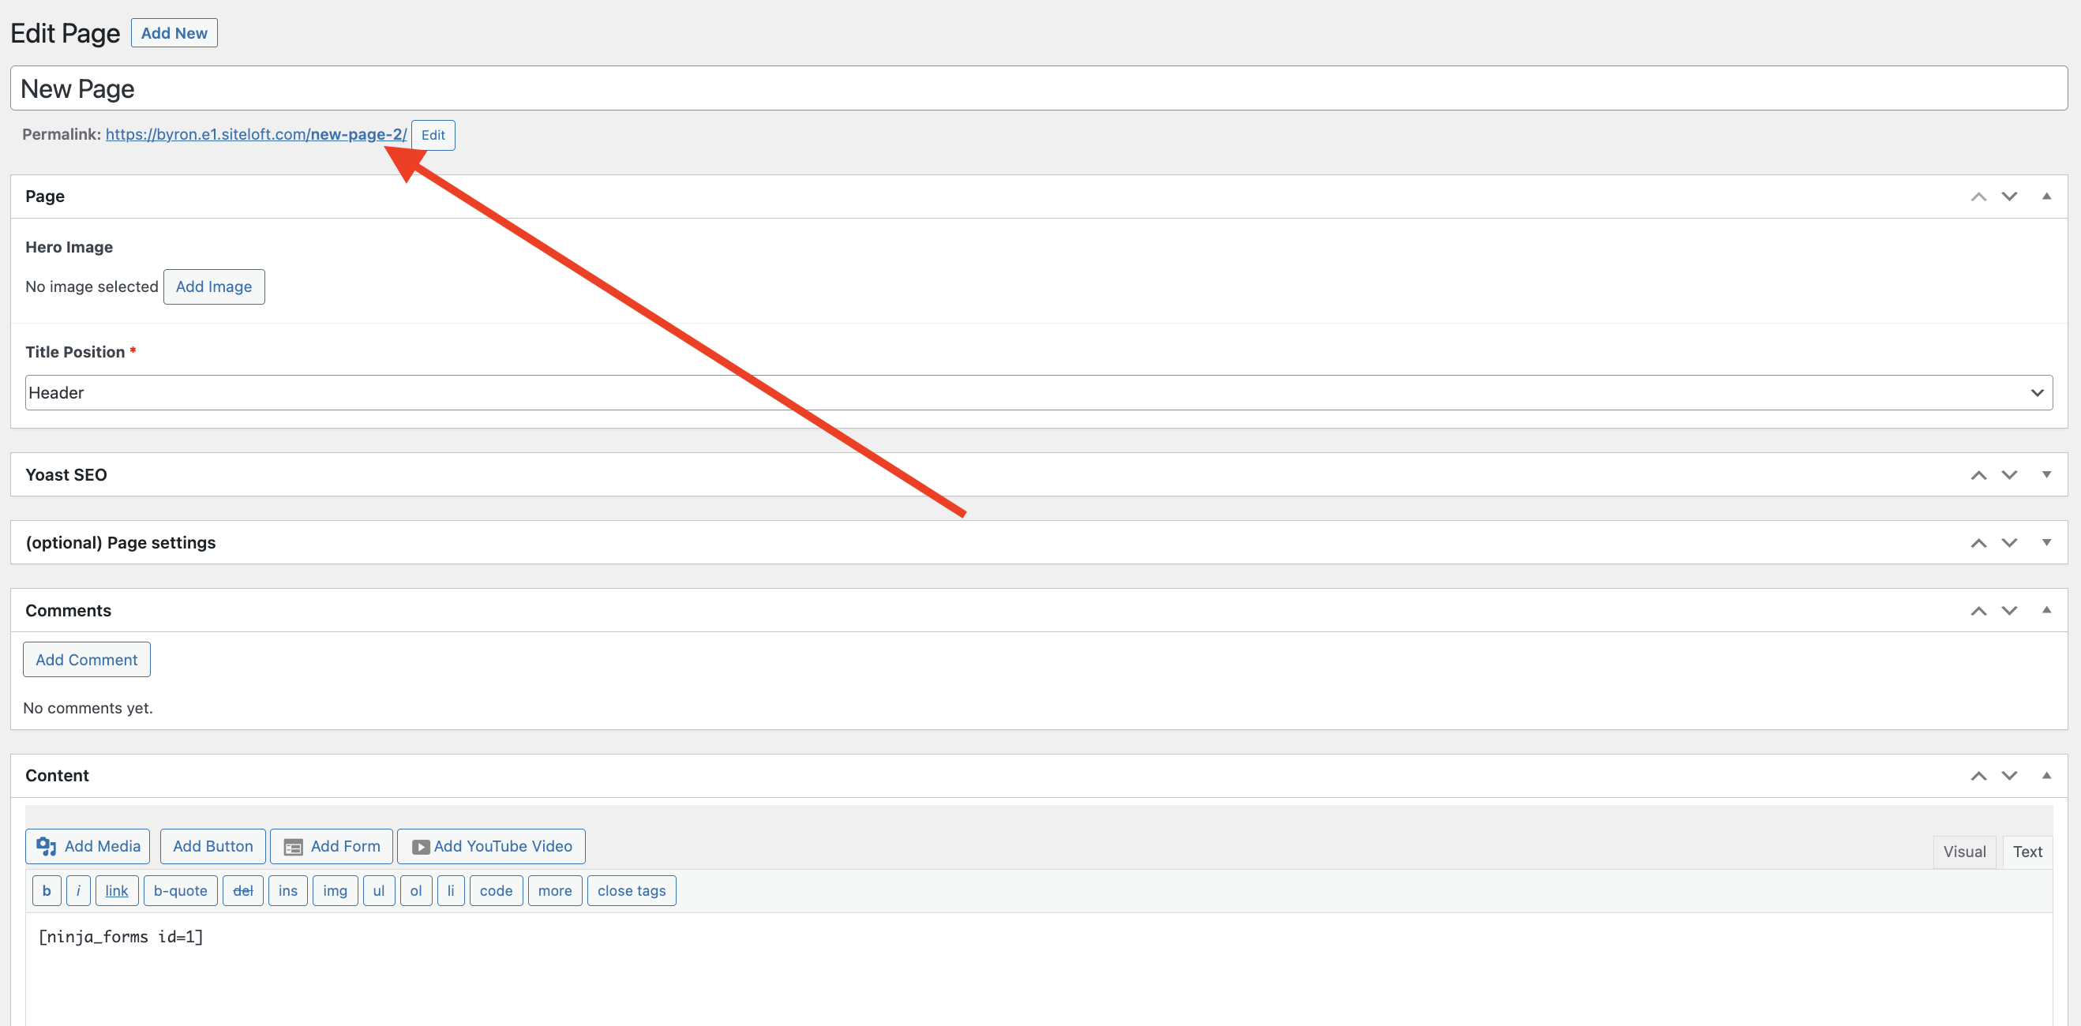The width and height of the screenshot is (2081, 1026).
Task: Move the Yoast SEO panel up
Action: (x=1978, y=475)
